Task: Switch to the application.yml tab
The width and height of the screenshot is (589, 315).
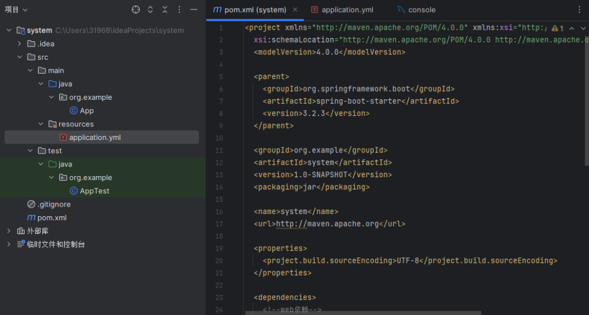Action: (x=346, y=10)
